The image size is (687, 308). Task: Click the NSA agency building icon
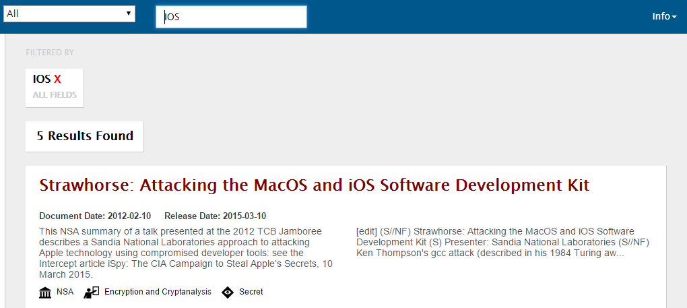tap(45, 292)
